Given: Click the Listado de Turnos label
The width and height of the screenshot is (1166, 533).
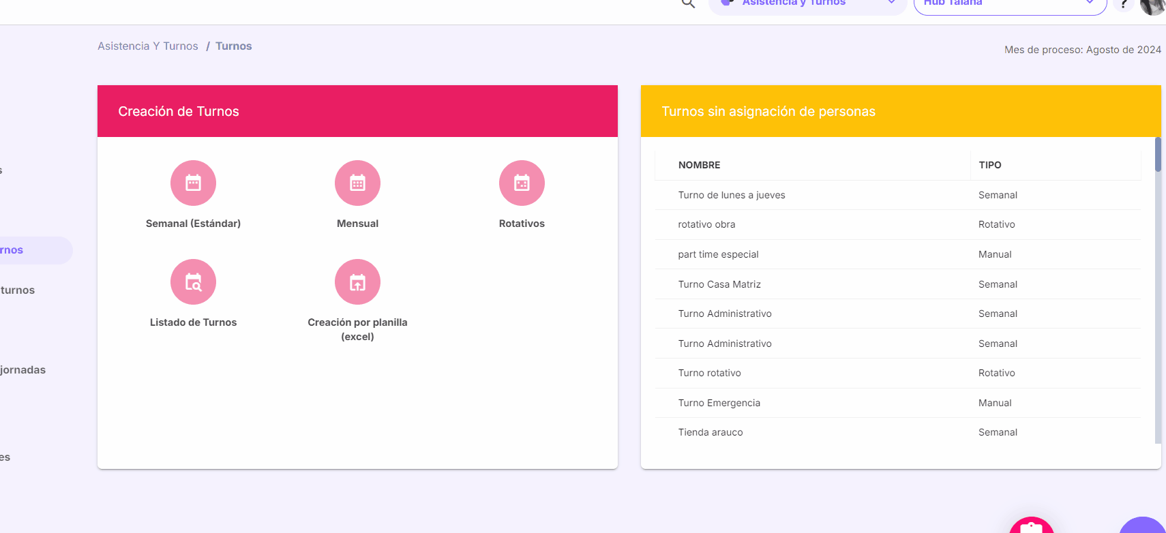Looking at the screenshot, I should (x=193, y=322).
